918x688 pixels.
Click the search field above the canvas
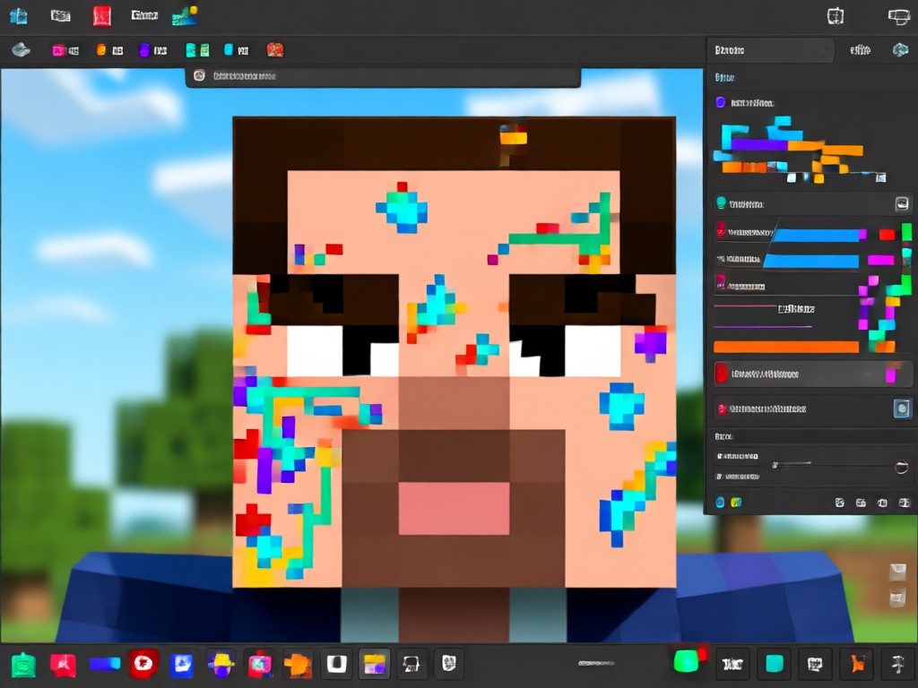point(383,76)
